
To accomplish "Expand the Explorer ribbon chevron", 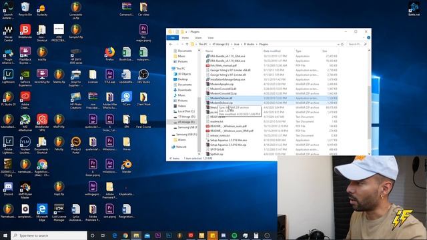I will pos(364,38).
